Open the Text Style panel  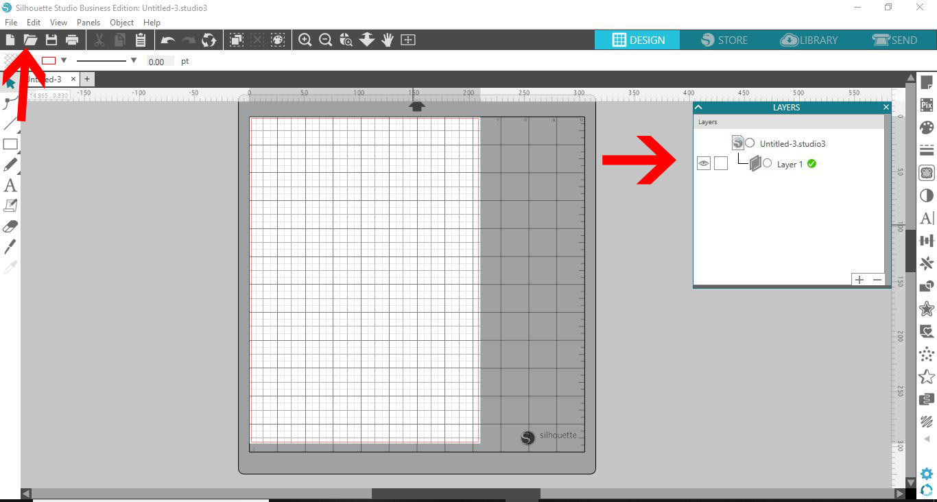click(927, 218)
